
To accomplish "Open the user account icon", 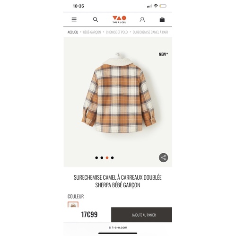I will point(142,19).
